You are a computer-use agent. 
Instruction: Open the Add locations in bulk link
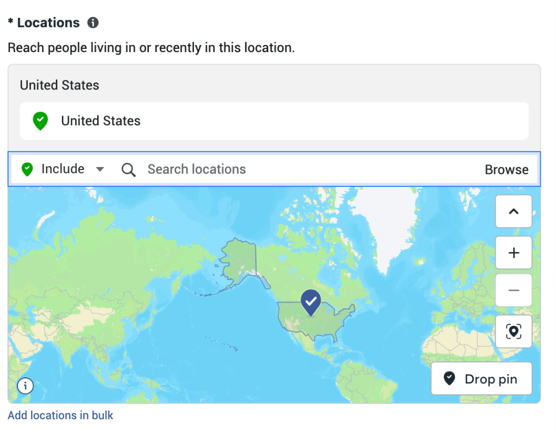pos(60,415)
